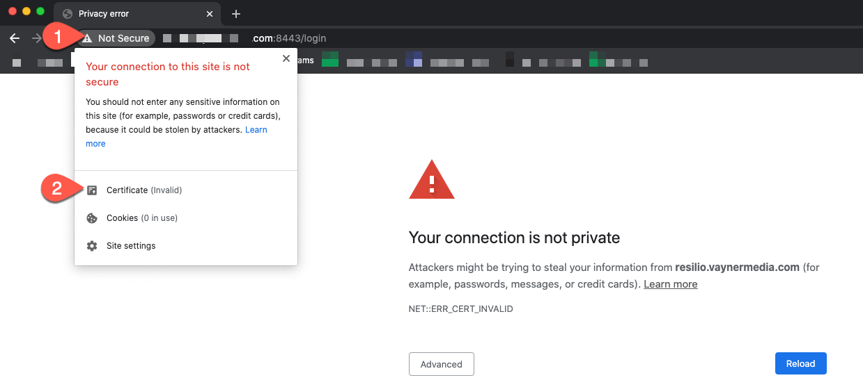Image resolution: width=863 pixels, height=387 pixels.
Task: Open a new browser tab
Action: 236,14
